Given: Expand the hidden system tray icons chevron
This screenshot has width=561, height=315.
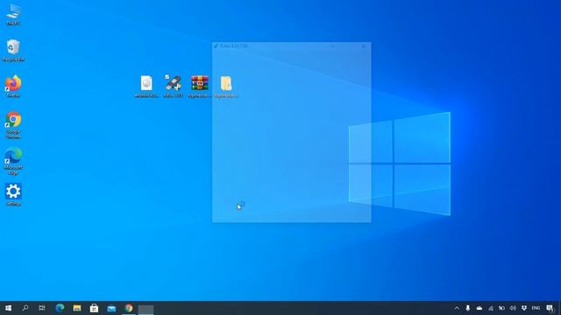Looking at the screenshot, I should 457,308.
